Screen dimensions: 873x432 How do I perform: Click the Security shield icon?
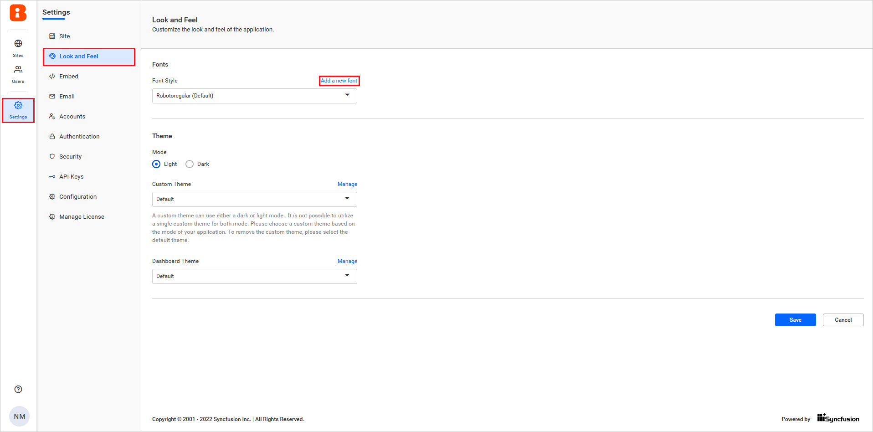pos(52,157)
